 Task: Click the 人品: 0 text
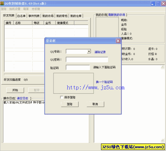point(126,34)
